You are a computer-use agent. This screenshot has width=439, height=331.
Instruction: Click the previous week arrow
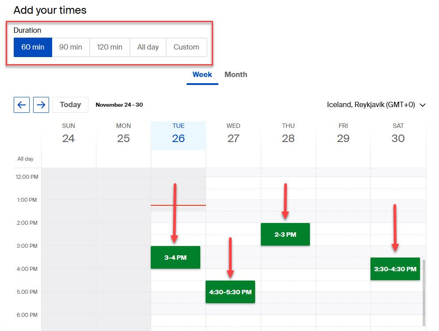click(x=21, y=105)
